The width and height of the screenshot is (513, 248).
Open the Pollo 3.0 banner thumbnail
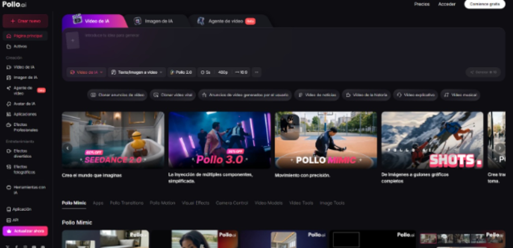(x=219, y=140)
